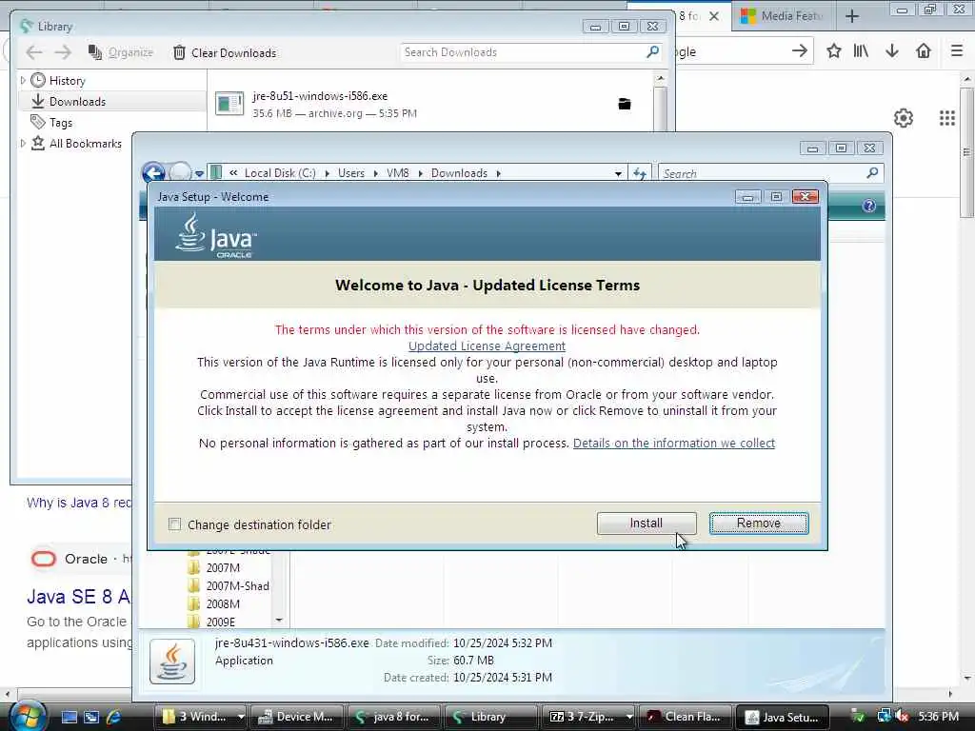Open Google settings gear icon
This screenshot has width=975, height=731.
pos(903,118)
